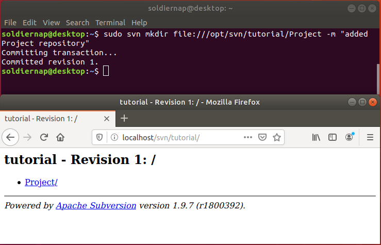Click the version 1.9.7 (r1800392) text
This screenshot has height=245, width=381.
(x=192, y=205)
